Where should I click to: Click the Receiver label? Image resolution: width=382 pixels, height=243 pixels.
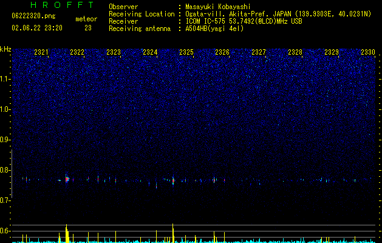(x=123, y=21)
